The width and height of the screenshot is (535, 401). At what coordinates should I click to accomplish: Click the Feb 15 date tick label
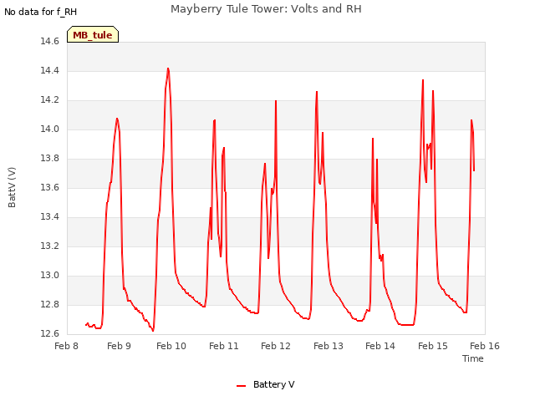433,346
